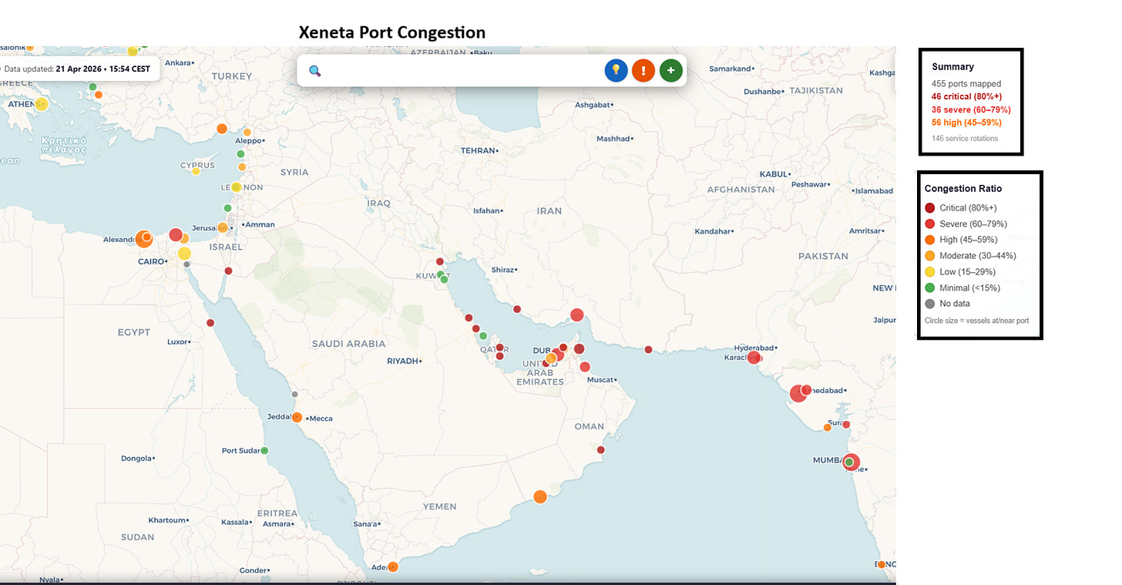1122x585 pixels.
Task: Click the large red marker north of Hormuz
Action: coord(576,314)
